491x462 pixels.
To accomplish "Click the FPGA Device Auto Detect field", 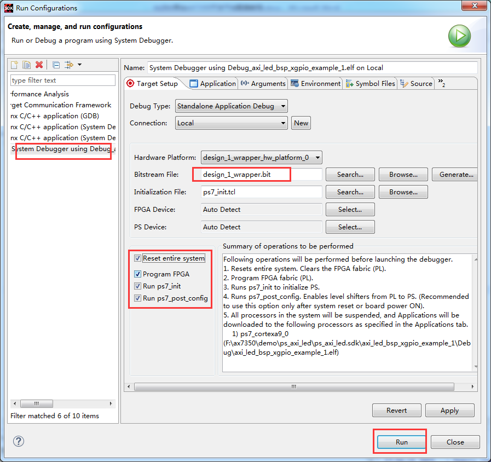I will tap(262, 210).
